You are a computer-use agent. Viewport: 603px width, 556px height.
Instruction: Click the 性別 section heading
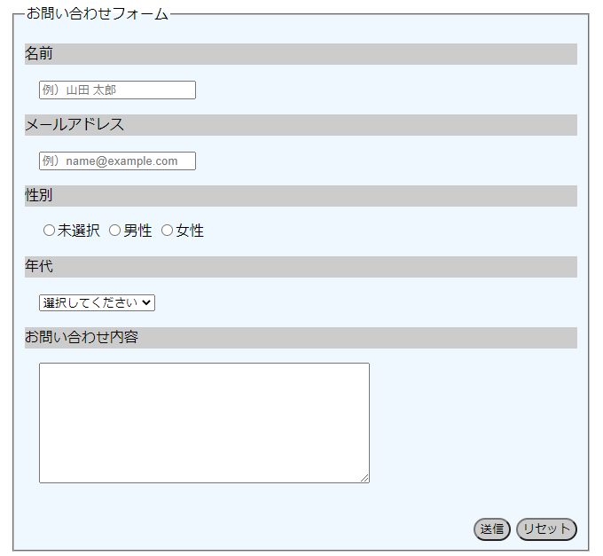click(39, 196)
